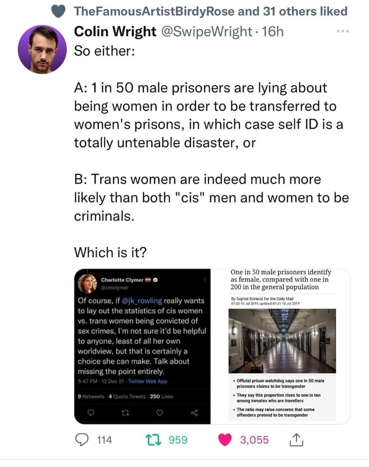Open the more options menu on Colin Wright's tweet
369x467 pixels.
341,31
